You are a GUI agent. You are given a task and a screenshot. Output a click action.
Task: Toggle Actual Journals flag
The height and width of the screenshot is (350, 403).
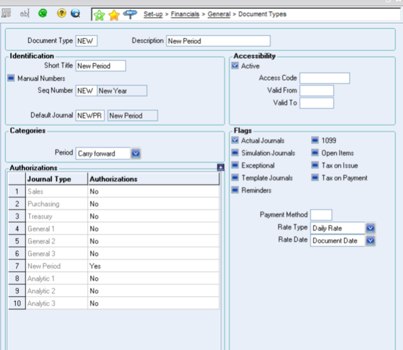(x=235, y=140)
